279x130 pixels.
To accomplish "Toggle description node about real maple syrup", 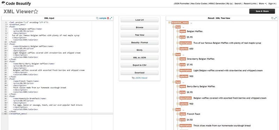I will click(x=178, y=43).
